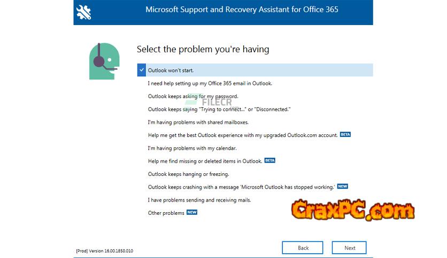Screen dimensions: 447x258
Task: Select find missing or deleted items option
Action: pyautogui.click(x=205, y=161)
